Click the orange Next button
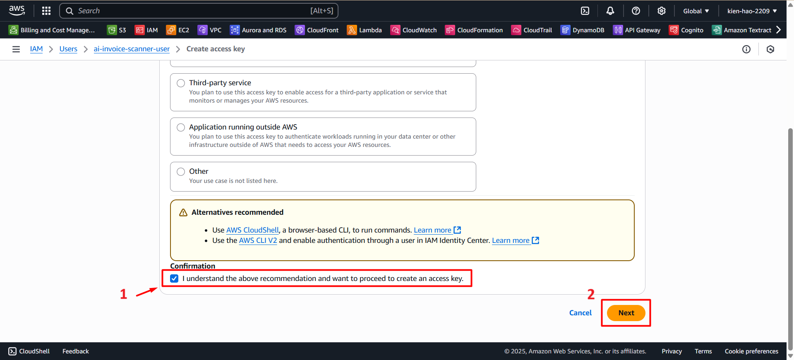 626,313
